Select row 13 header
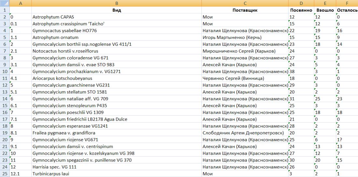Screen dimensions: 358x177 (5, 92)
